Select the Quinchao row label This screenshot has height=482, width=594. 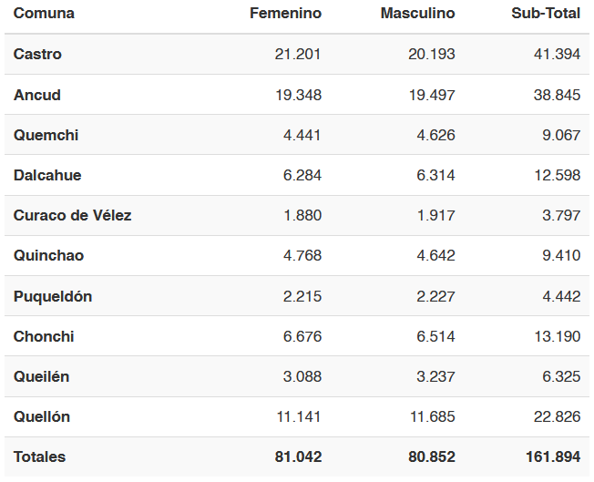[48, 255]
